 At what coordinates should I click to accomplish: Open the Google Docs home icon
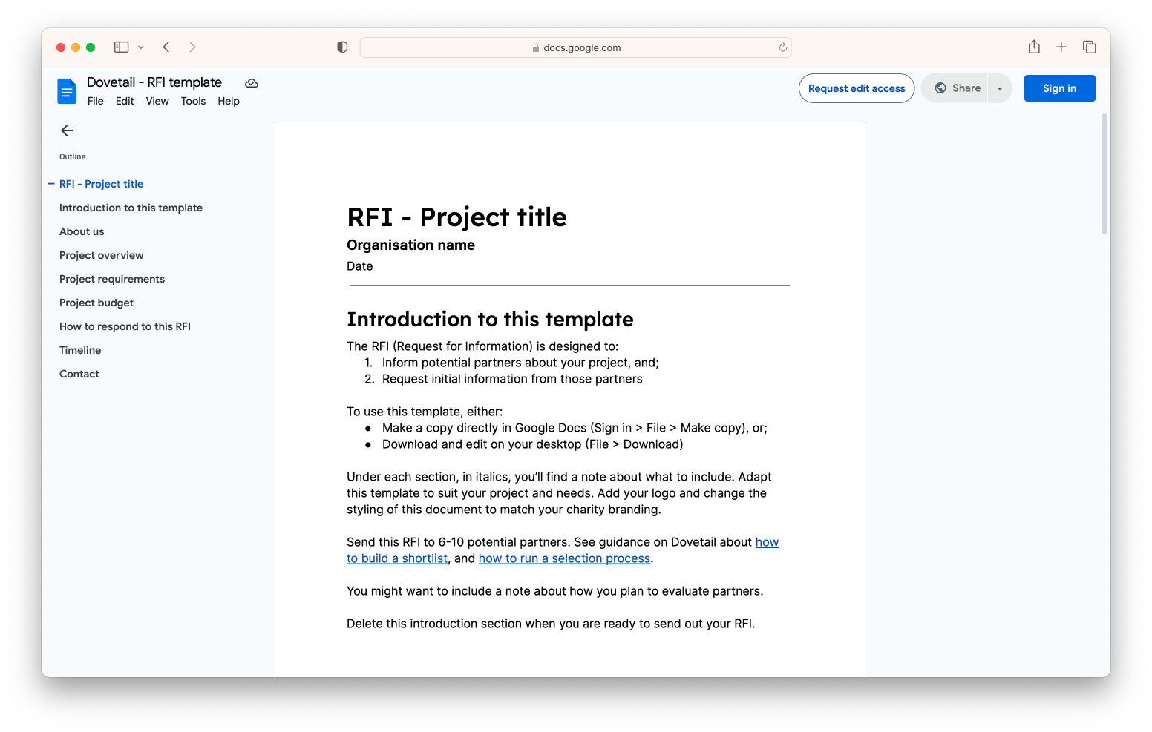point(67,90)
